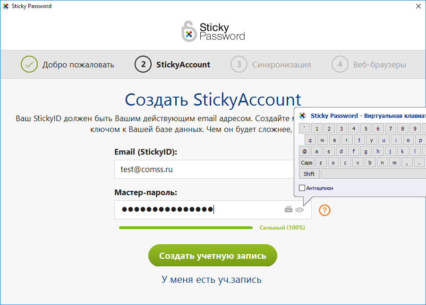Click the Email (StickyID) input field
This screenshot has width=426, height=305.
203,169
